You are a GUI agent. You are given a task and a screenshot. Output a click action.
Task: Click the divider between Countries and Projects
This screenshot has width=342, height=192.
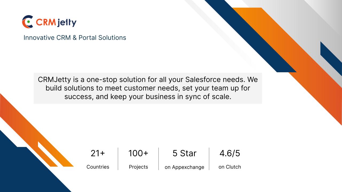pyautogui.click(x=118, y=159)
